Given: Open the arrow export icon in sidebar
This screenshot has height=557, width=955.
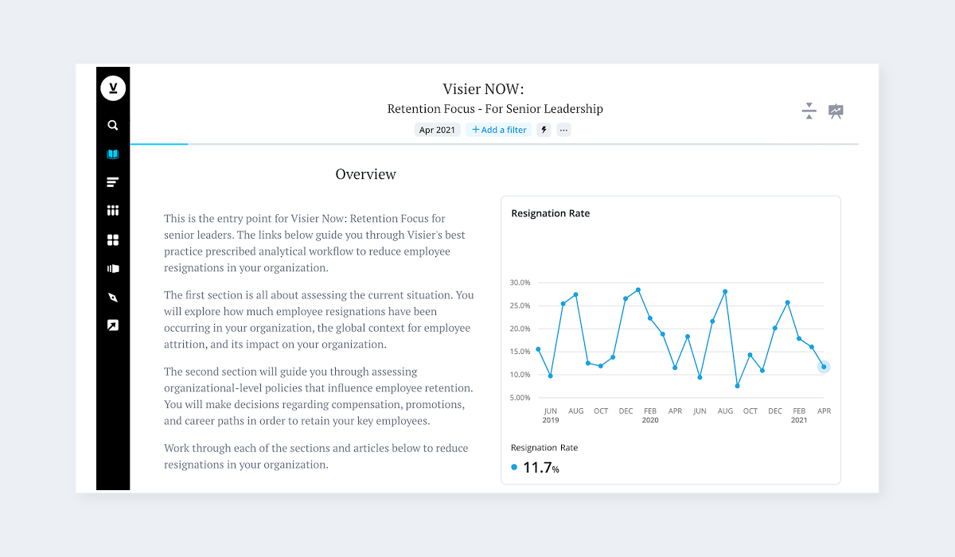Looking at the screenshot, I should (113, 325).
